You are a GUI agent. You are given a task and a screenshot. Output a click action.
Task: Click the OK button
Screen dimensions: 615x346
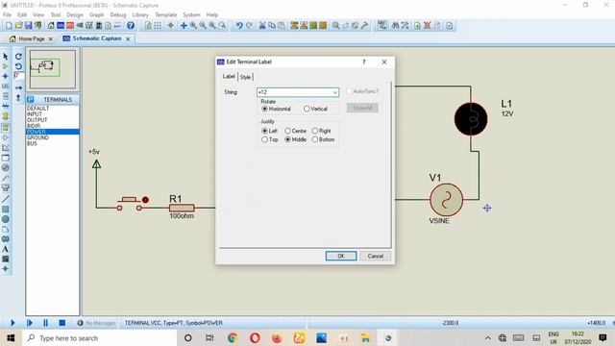click(341, 256)
